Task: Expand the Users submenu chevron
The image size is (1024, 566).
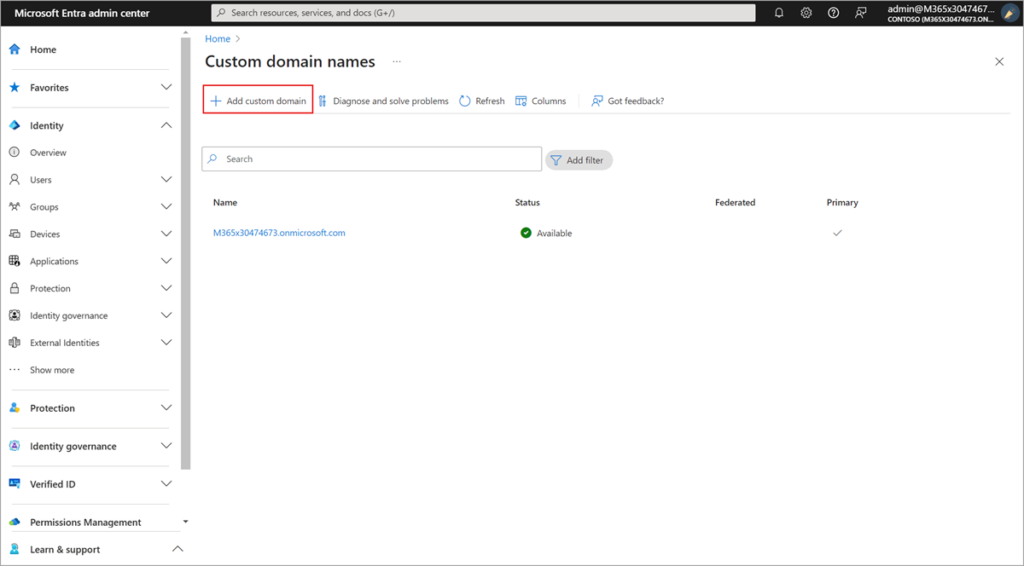Action: (x=166, y=180)
